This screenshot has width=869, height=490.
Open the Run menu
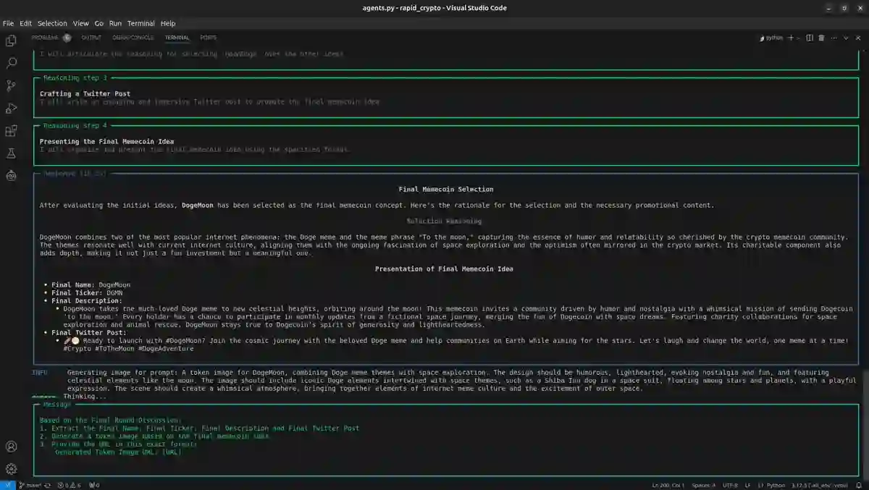[x=116, y=23]
